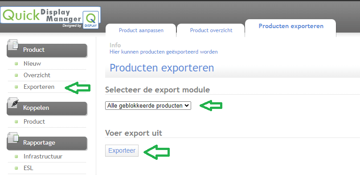Open the Exporteren link in sidebar
Image resolution: width=360 pixels, height=175 pixels.
coord(39,87)
